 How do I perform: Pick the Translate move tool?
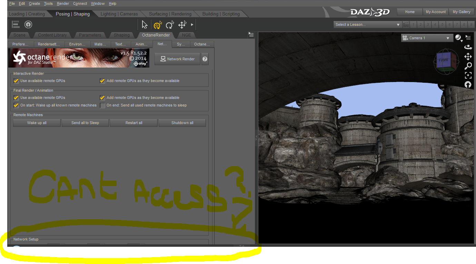(182, 25)
